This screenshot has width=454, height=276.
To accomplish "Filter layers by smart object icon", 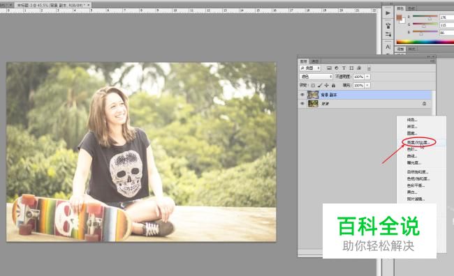I will (359, 68).
